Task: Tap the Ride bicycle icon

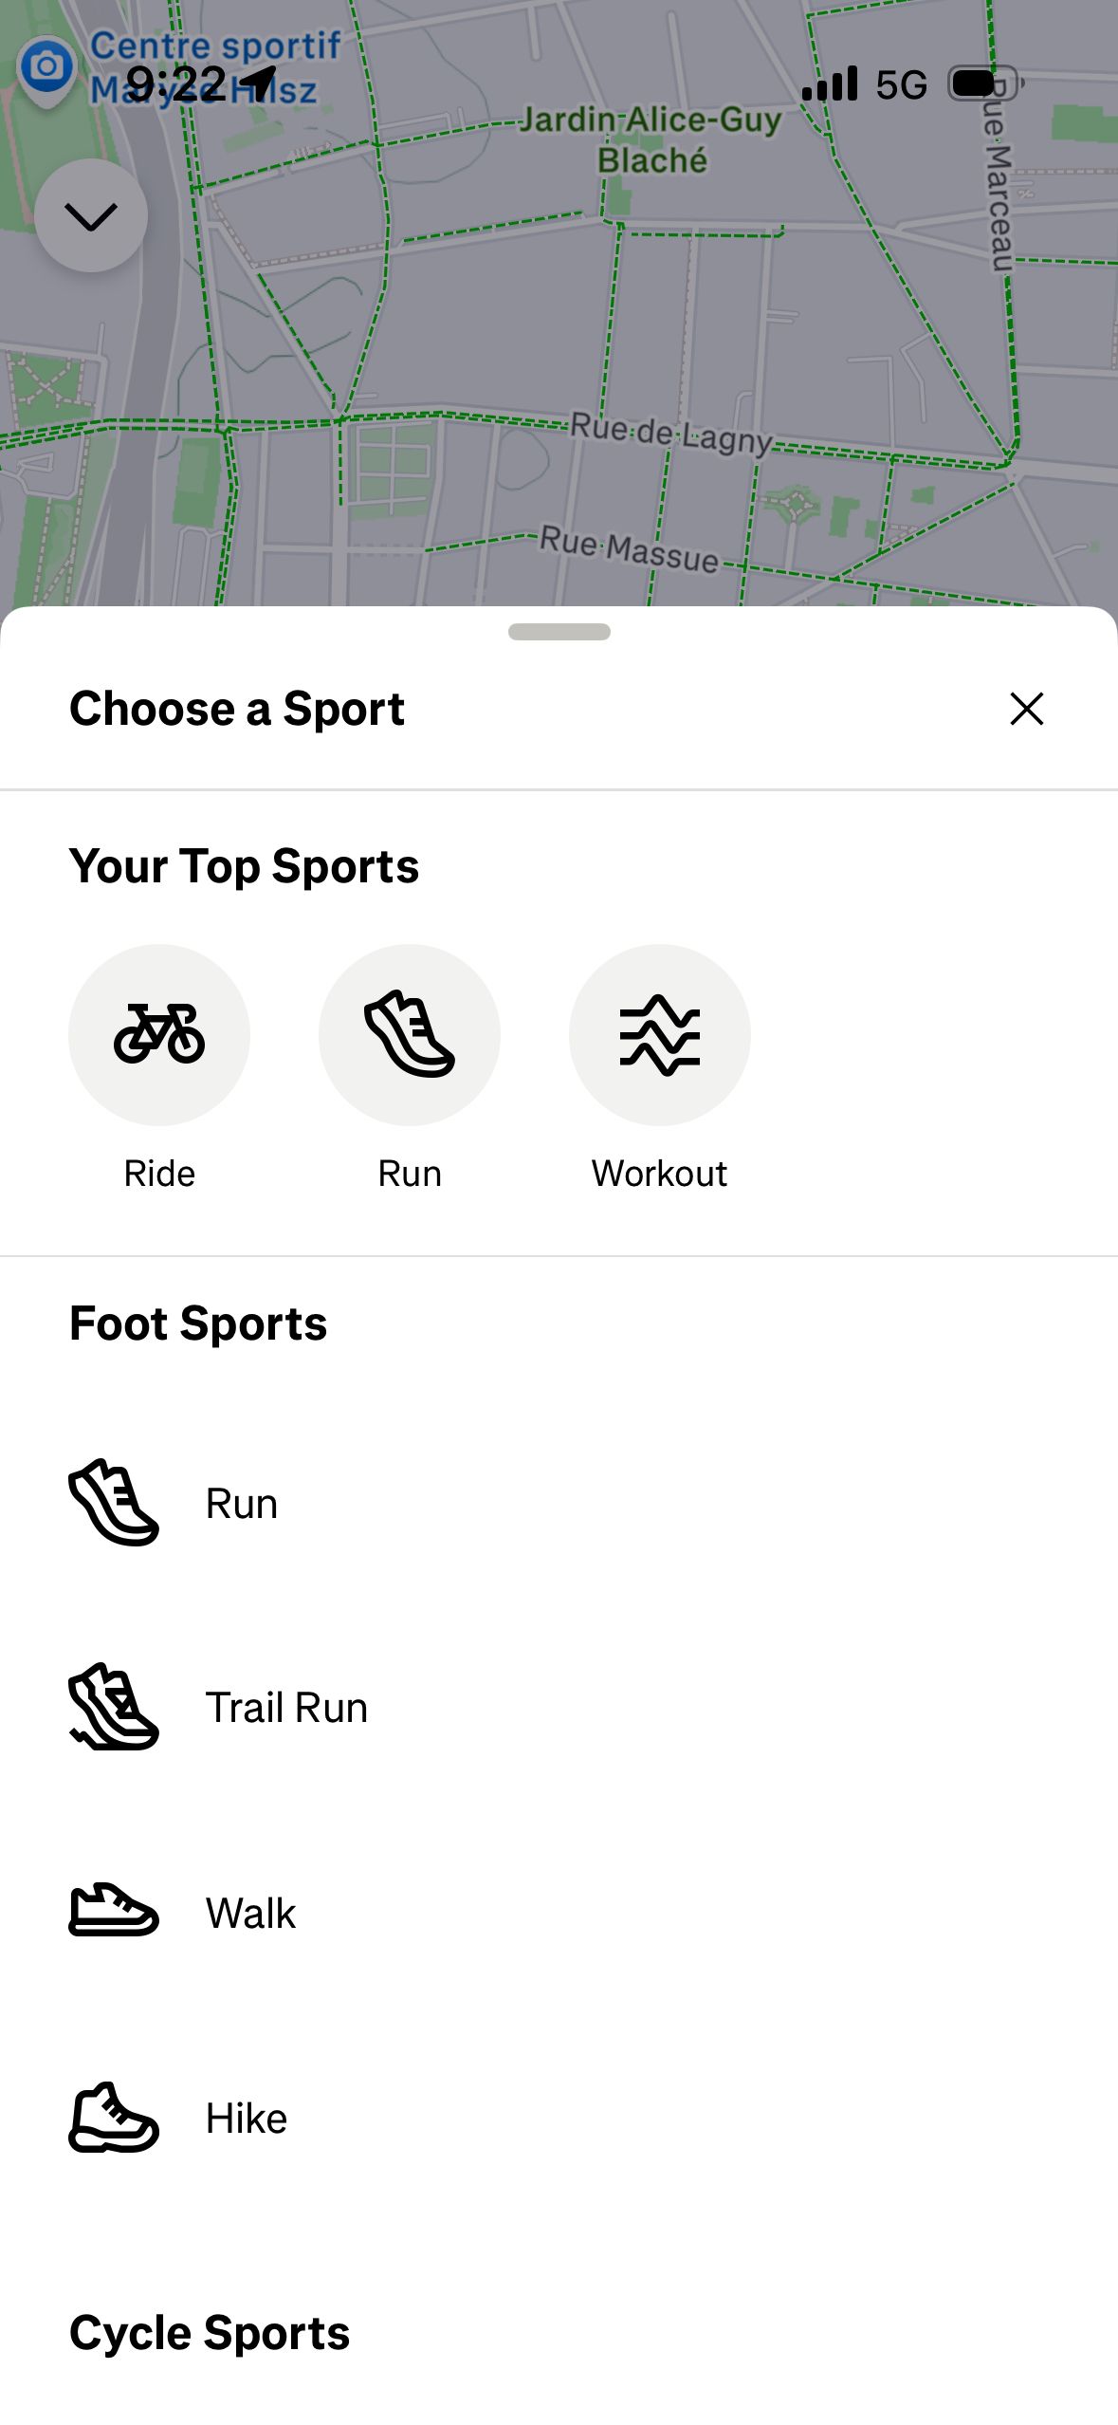Action: point(159,1034)
